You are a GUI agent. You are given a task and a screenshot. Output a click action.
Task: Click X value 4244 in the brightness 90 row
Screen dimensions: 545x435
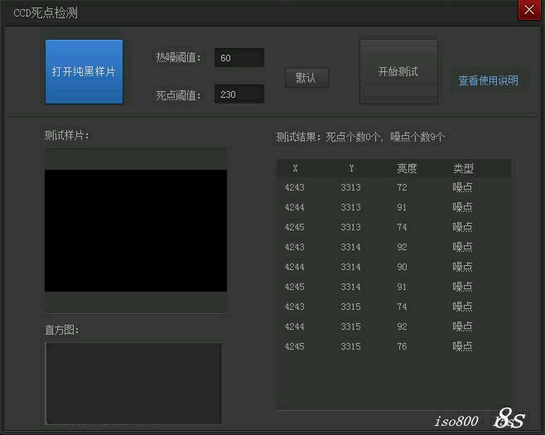[294, 267]
